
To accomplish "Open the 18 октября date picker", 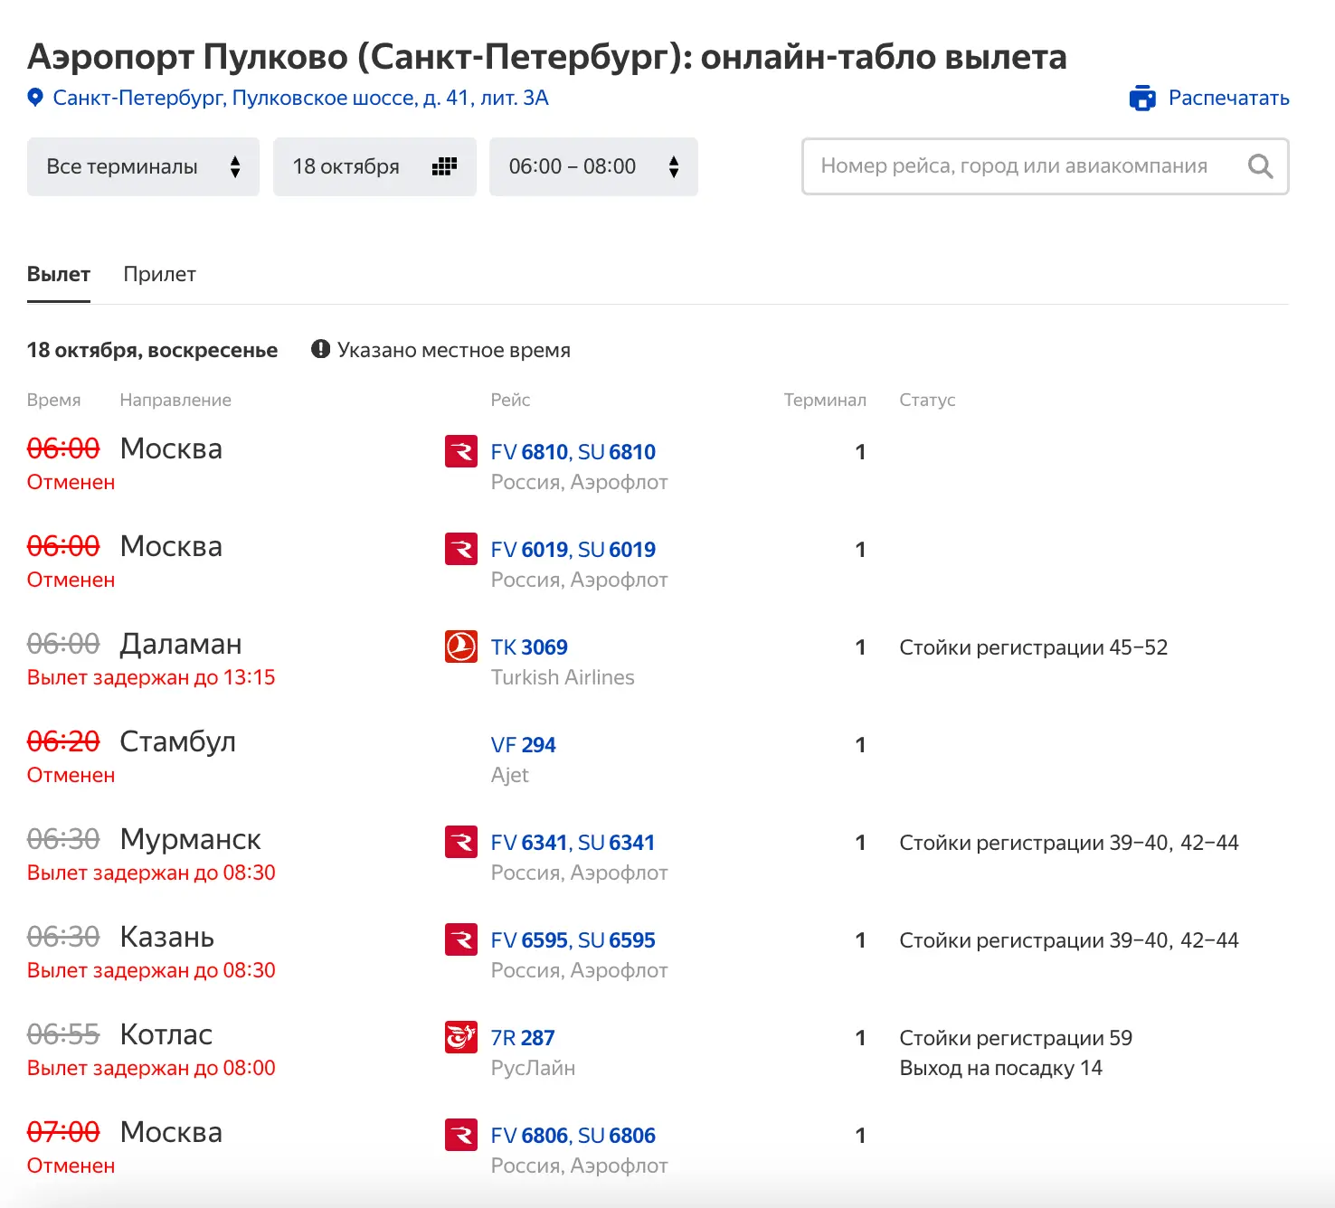I will click(374, 166).
